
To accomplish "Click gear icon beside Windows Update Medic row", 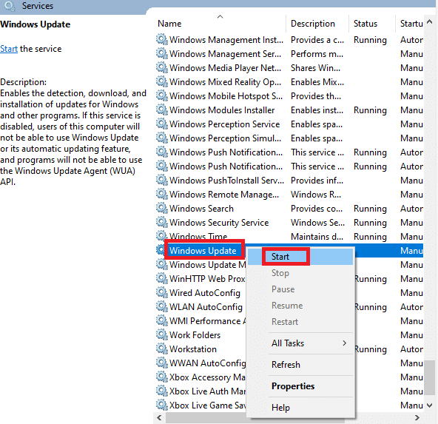I will (x=162, y=264).
